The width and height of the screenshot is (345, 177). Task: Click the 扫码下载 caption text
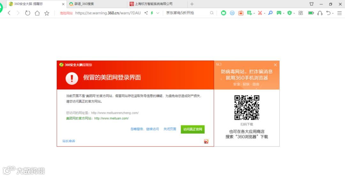pos(247,124)
